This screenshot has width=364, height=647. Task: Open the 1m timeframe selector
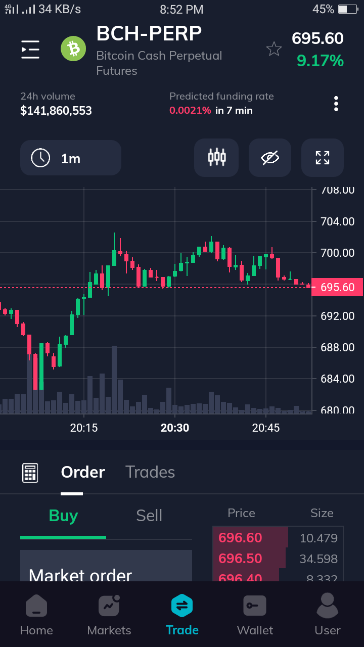[71, 158]
